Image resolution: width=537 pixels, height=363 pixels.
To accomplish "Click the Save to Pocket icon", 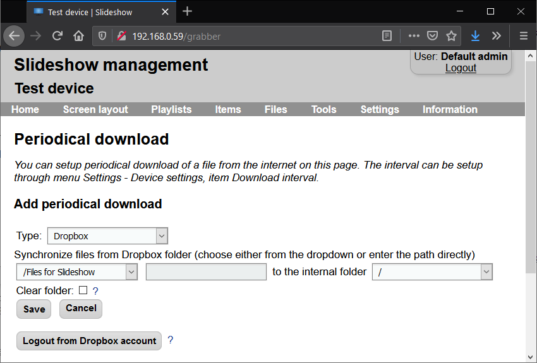I will pos(432,36).
